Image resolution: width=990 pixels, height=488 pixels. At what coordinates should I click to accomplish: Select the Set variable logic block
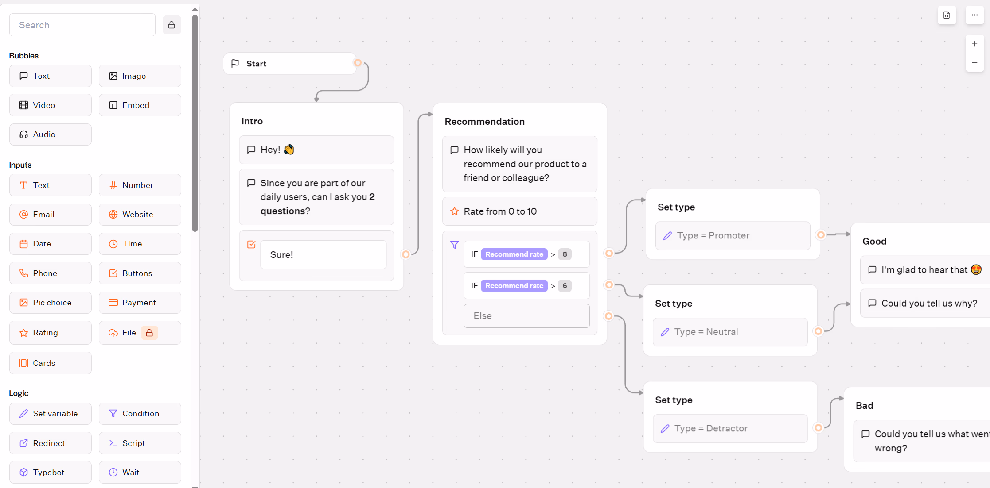point(51,414)
